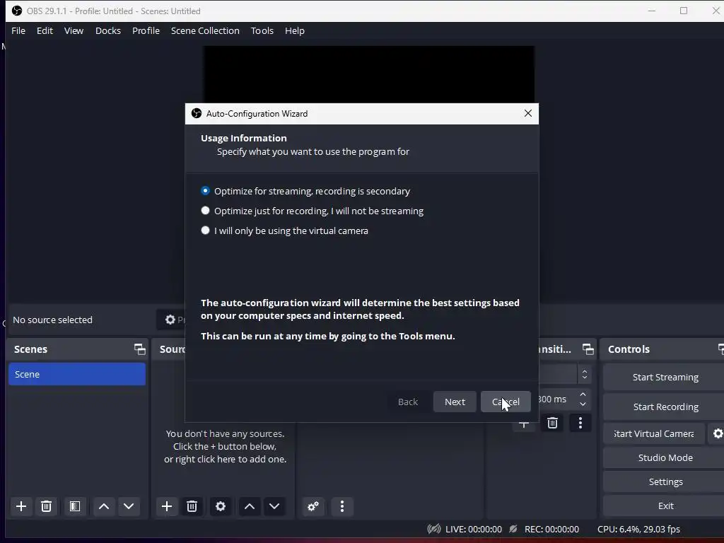
Task: Undock the Scene Transitions panel
Action: [x=588, y=349]
